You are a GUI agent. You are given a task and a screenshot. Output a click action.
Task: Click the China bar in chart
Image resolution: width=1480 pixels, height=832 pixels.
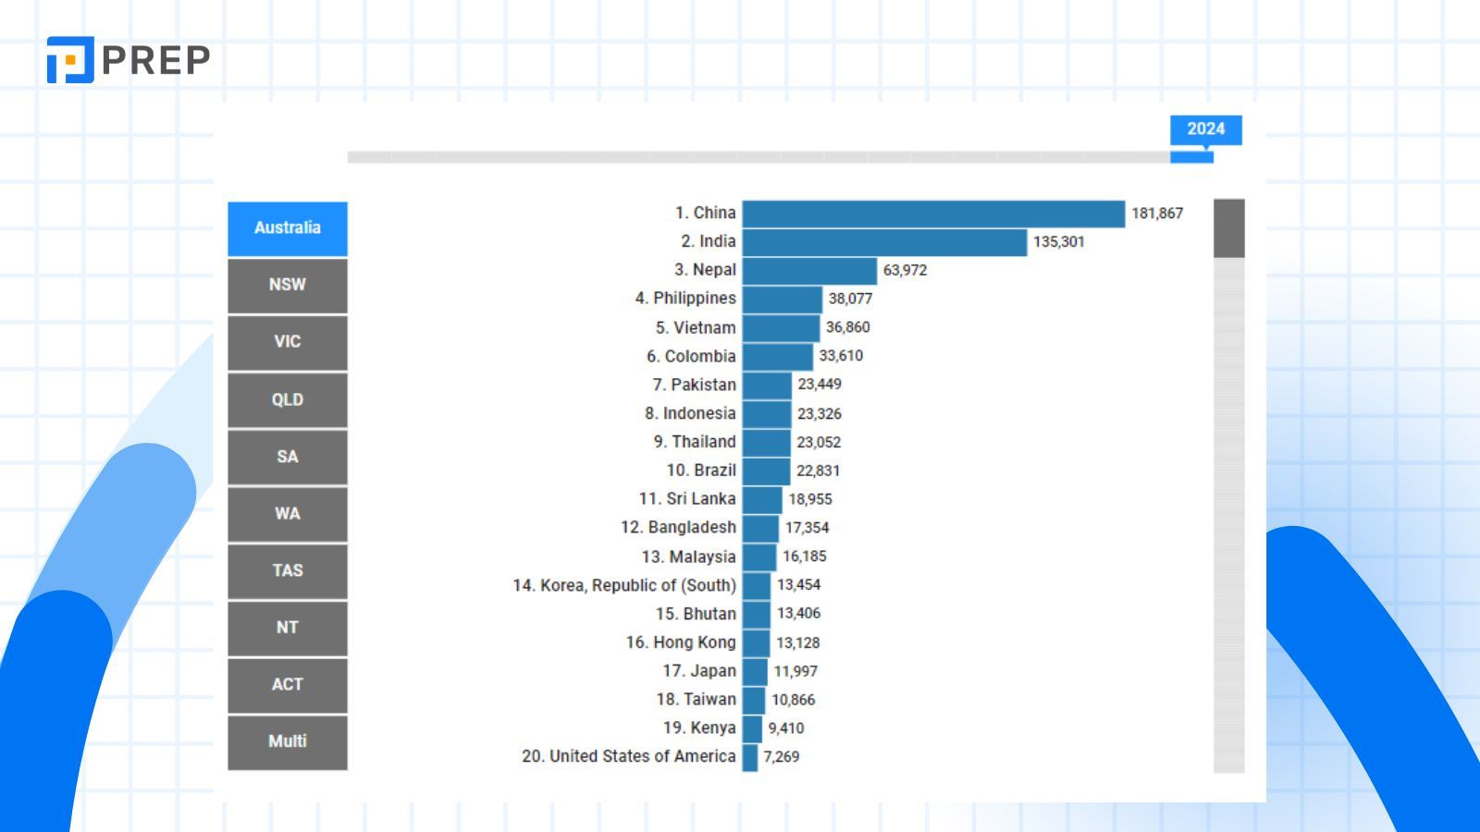pos(933,214)
